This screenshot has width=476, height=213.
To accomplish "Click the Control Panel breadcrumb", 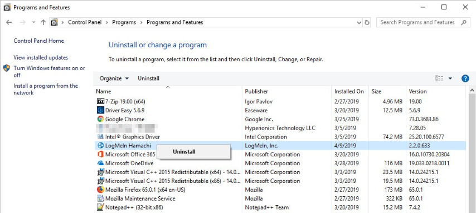I will pos(85,22).
